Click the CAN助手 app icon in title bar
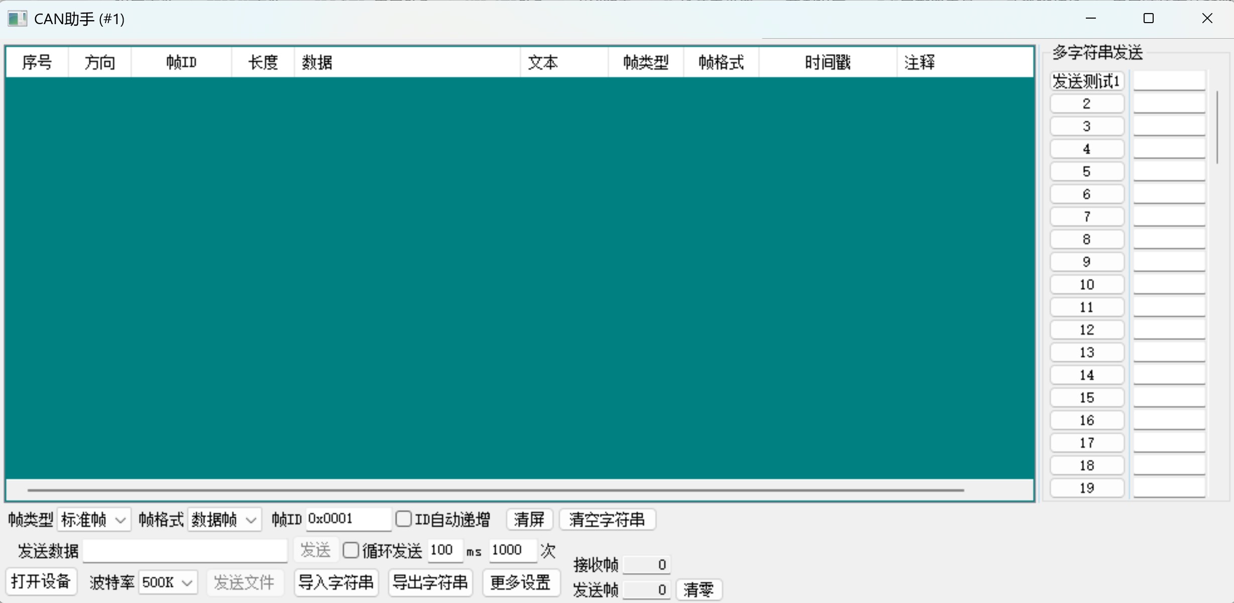The image size is (1234, 603). click(17, 19)
